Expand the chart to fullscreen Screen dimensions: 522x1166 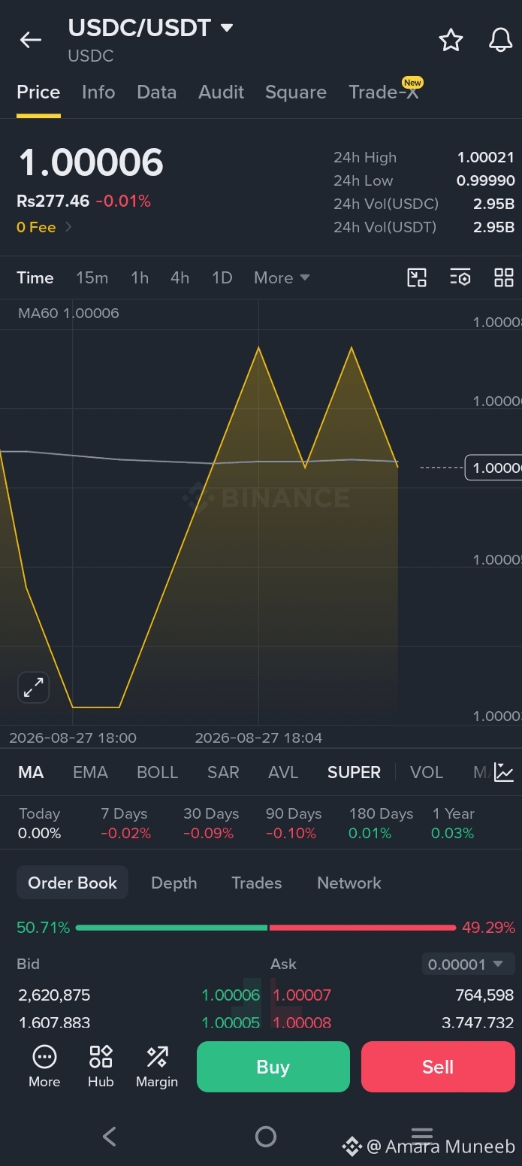pos(33,687)
